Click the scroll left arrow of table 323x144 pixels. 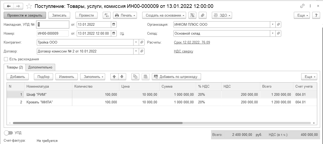pos(10,123)
